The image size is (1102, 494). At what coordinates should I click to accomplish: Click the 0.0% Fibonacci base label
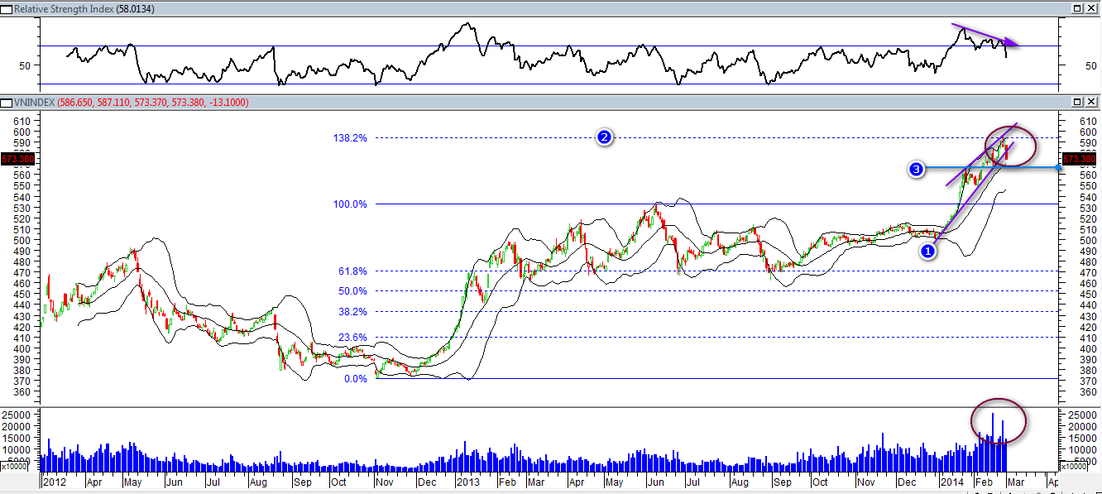pyautogui.click(x=354, y=379)
